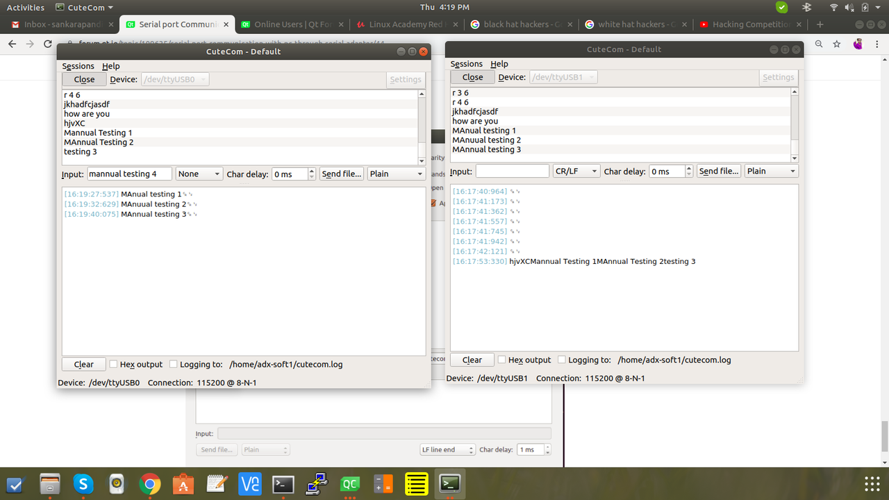Open Plain dropdown in ttyUSB1 window

pyautogui.click(x=772, y=171)
